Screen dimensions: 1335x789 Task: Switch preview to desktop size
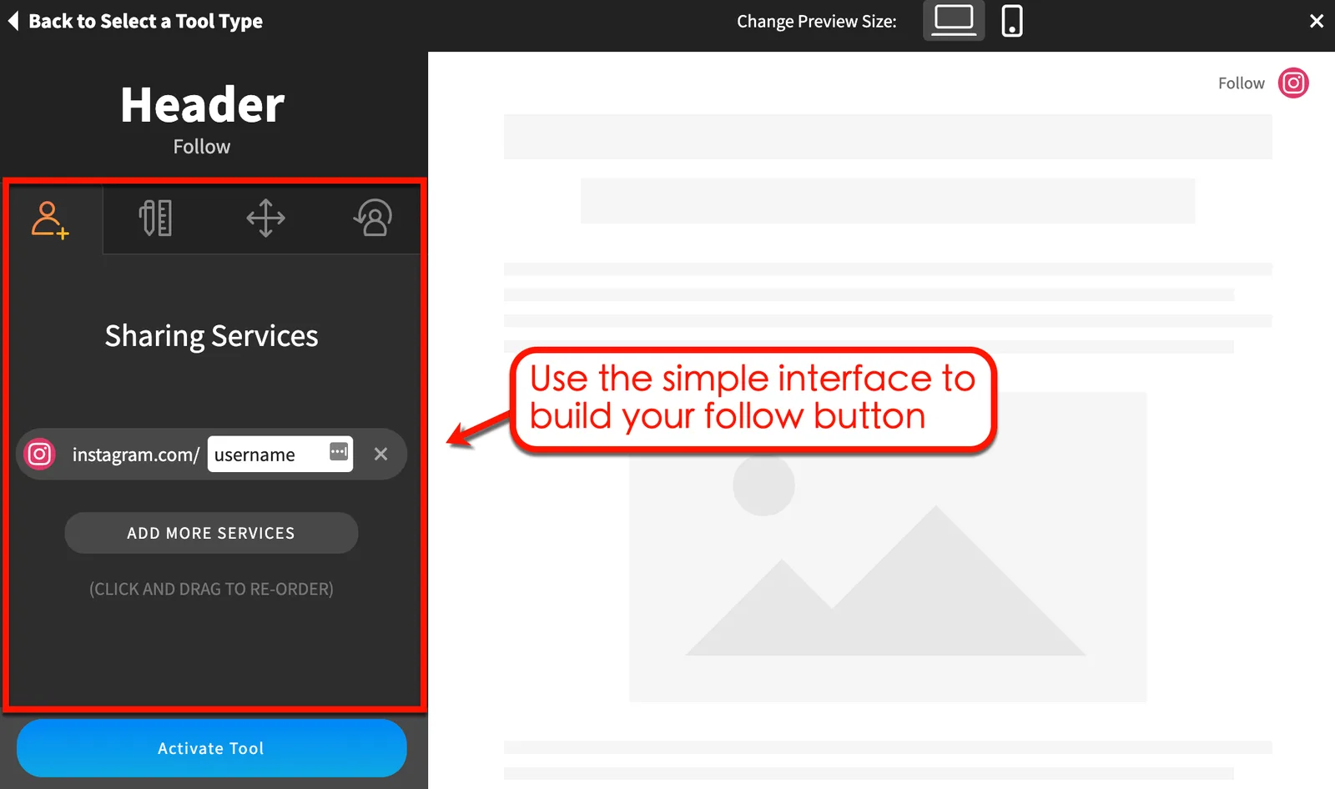[x=953, y=21]
